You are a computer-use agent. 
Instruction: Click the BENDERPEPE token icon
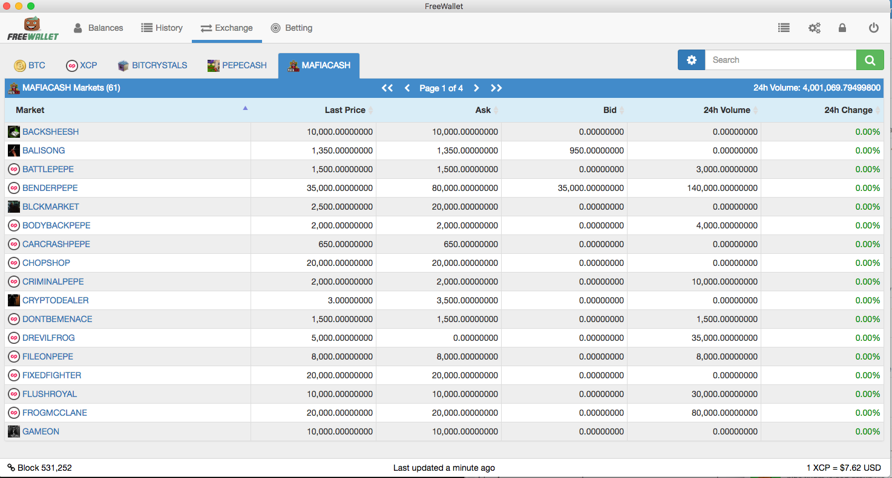tap(14, 188)
